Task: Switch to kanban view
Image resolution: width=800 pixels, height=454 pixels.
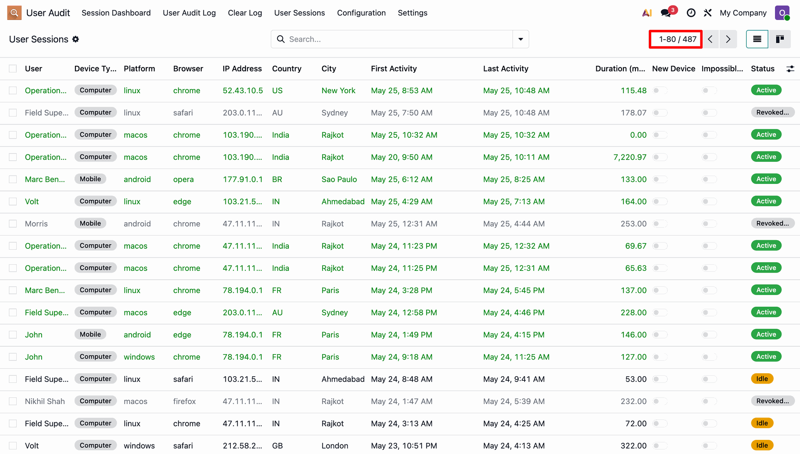Action: pyautogui.click(x=780, y=39)
